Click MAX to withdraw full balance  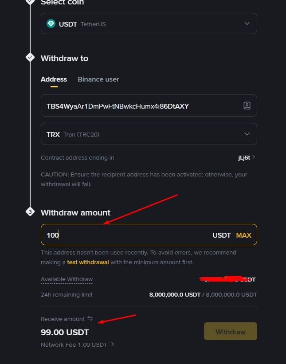[243, 235]
